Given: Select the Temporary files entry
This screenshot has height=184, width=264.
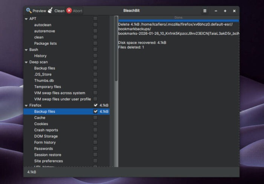Looking at the screenshot, I should tap(48, 87).
